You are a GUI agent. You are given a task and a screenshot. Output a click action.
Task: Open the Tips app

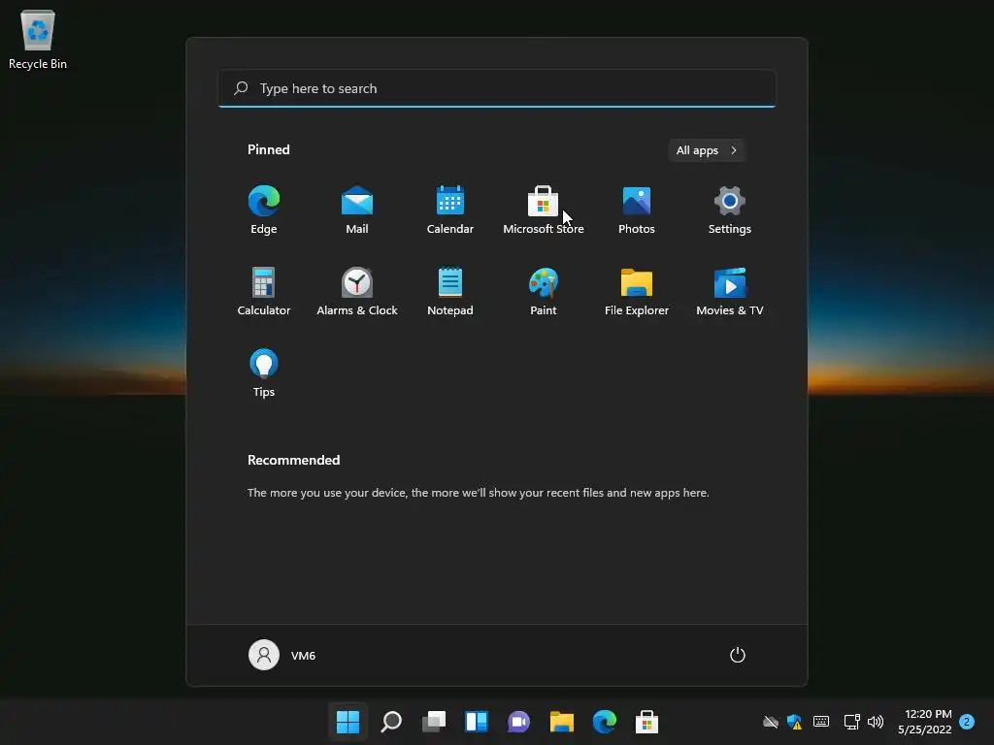(x=264, y=373)
